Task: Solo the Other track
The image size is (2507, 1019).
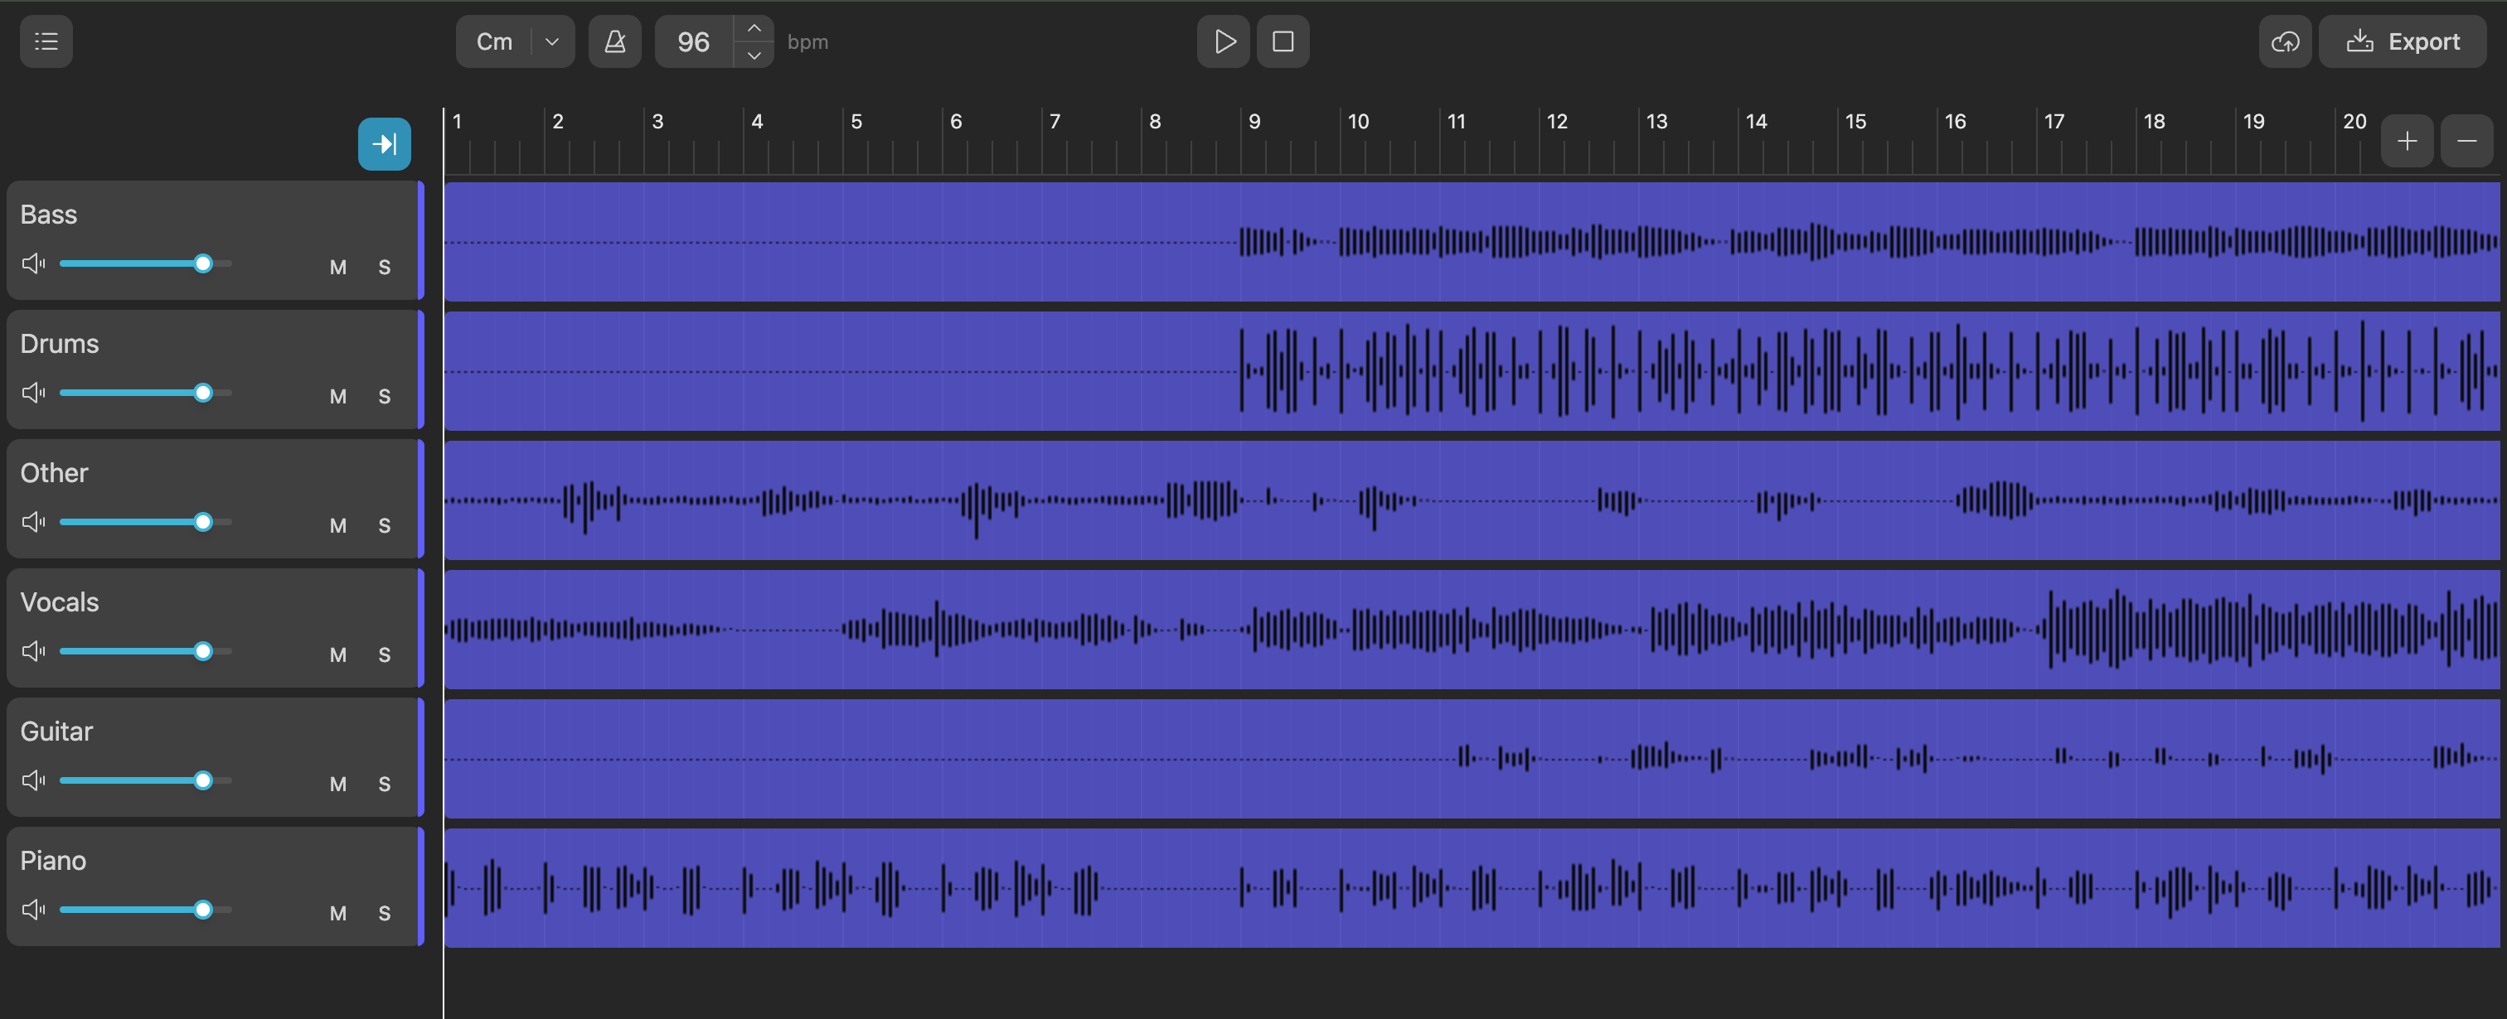Action: coord(385,525)
